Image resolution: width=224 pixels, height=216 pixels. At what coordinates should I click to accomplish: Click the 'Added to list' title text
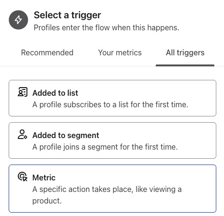[55, 93]
